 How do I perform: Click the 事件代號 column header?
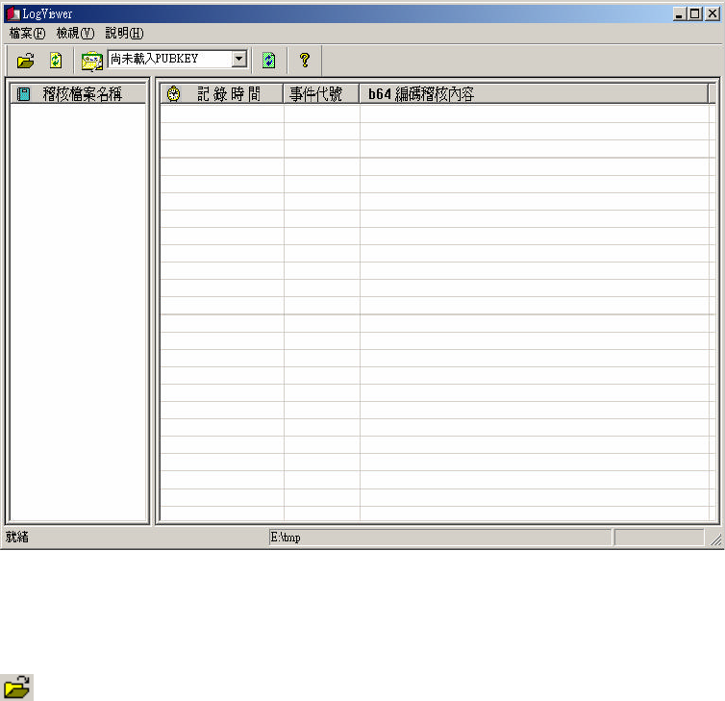pos(321,94)
